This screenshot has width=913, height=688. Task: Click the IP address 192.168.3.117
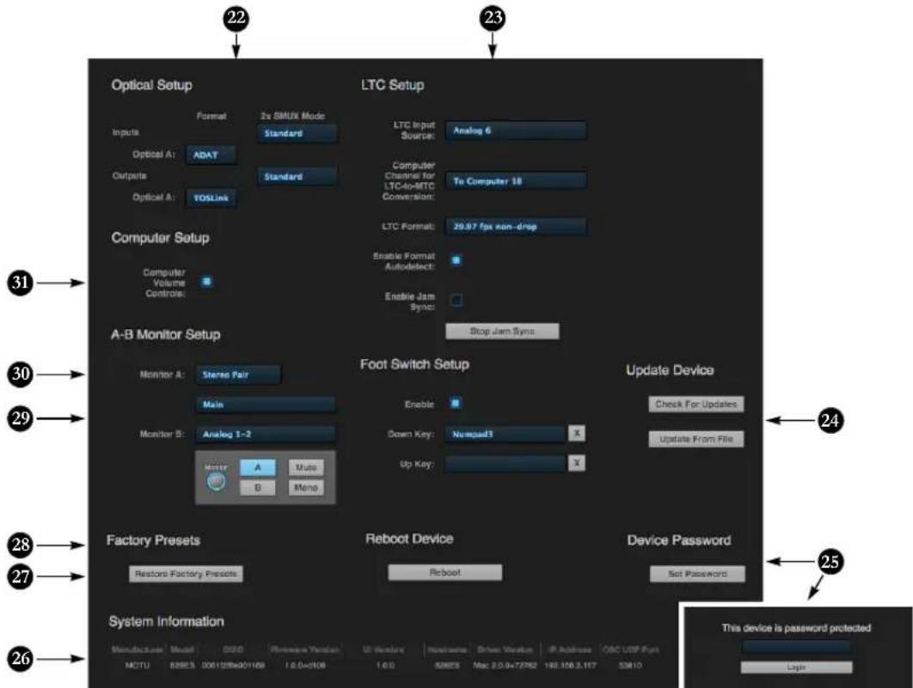(x=570, y=665)
